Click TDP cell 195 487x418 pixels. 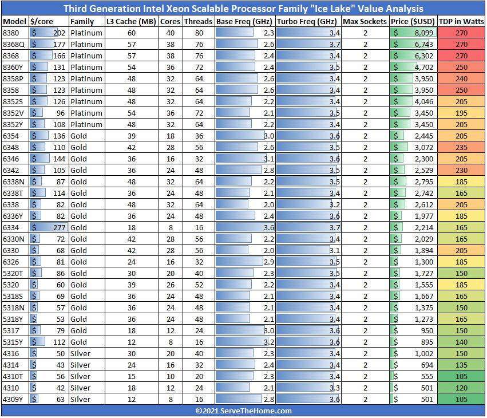(461, 113)
